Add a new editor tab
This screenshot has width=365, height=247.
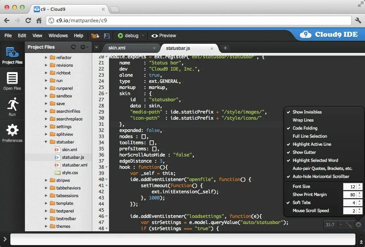tap(225, 48)
